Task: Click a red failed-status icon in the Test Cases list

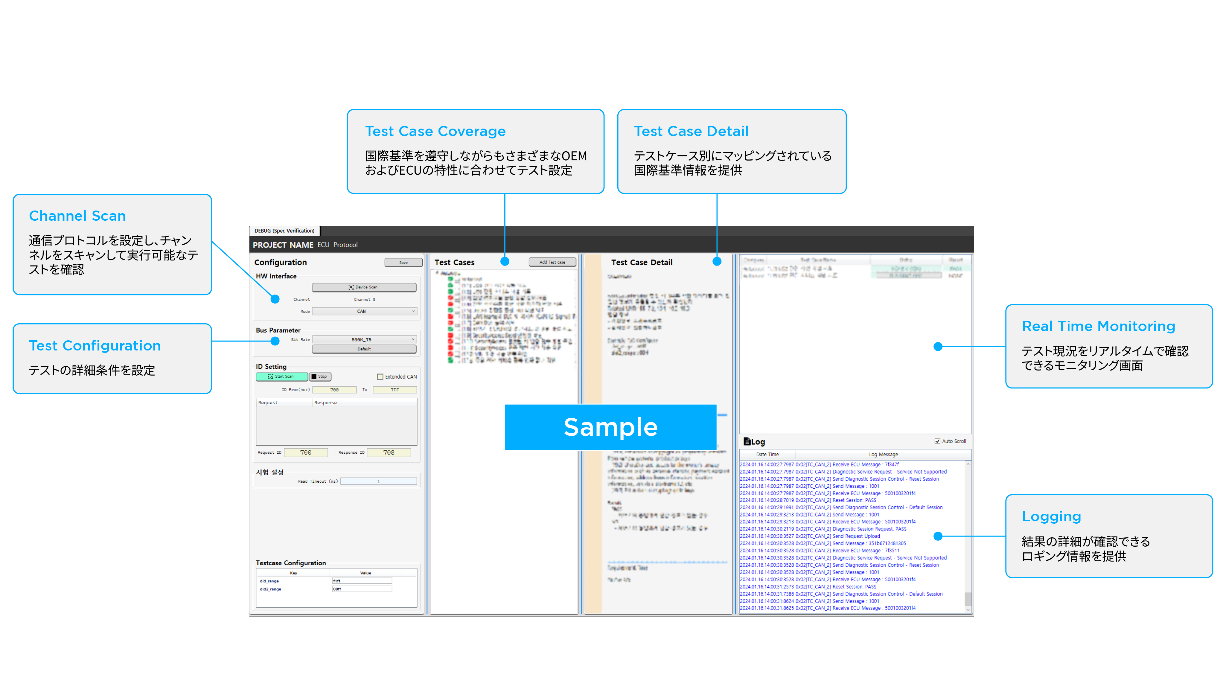Action: (x=451, y=298)
